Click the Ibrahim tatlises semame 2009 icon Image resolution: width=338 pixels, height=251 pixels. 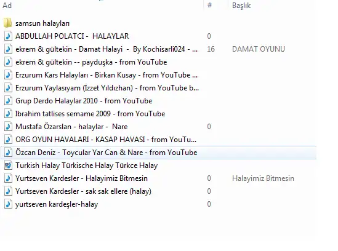8,114
